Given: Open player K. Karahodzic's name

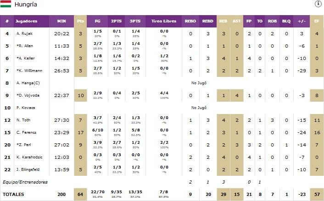Looking at the screenshot, I should pyautogui.click(x=28, y=157).
